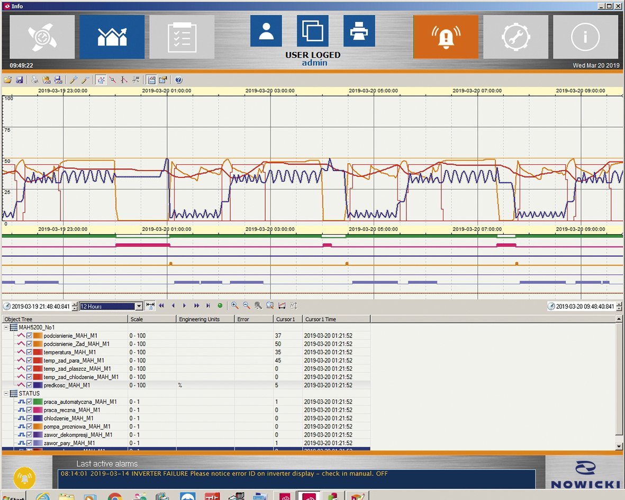The height and width of the screenshot is (500, 625).
Task: Click the copy windows icon
Action: 312,31
